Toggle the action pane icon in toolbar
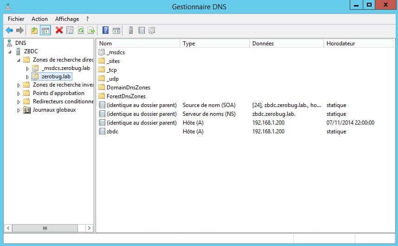398x246 pixels. coord(116,31)
